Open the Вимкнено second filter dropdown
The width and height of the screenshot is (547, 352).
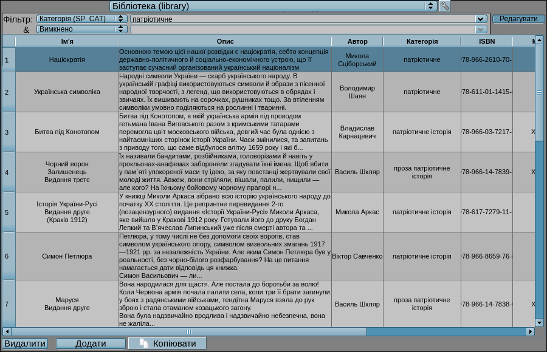tap(82, 29)
